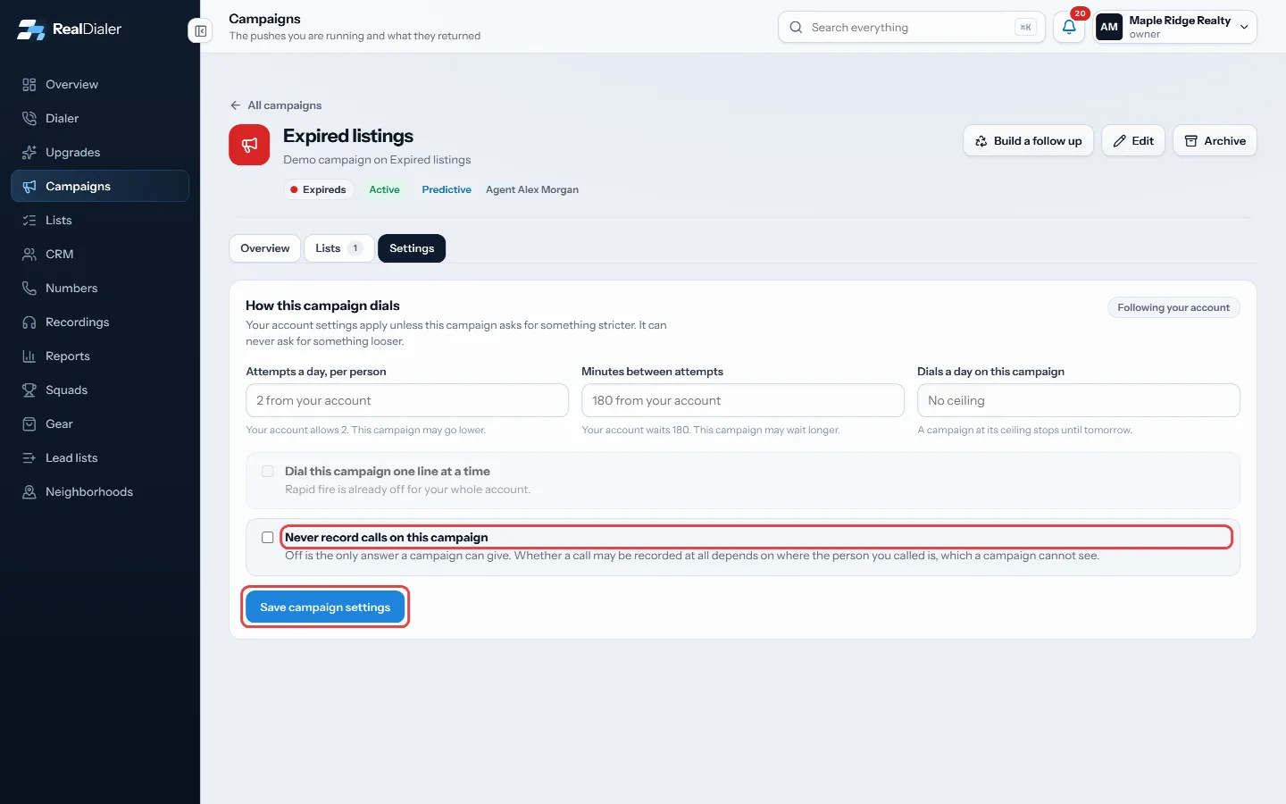
Task: Select the Settings tab
Action: [x=412, y=248]
